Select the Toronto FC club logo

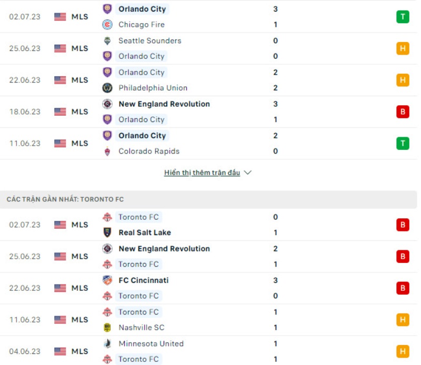(106, 217)
